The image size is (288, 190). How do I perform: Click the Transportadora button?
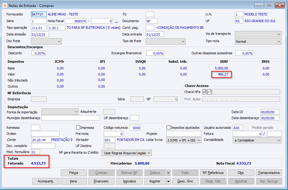269,173
